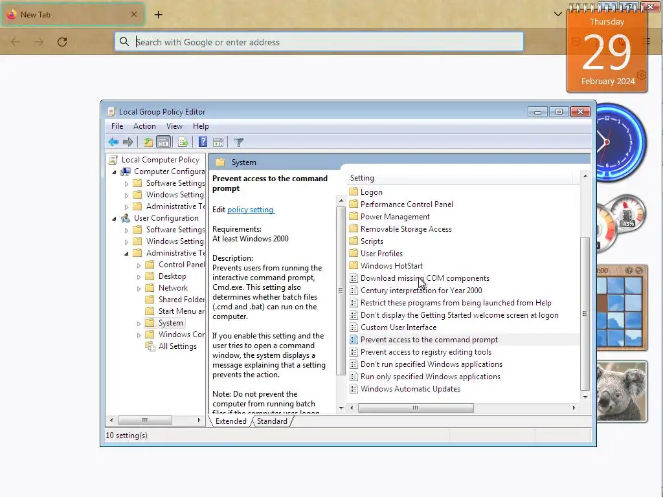Click the koala slideshow gadget picture
The width and height of the screenshot is (663, 497).
[622, 392]
